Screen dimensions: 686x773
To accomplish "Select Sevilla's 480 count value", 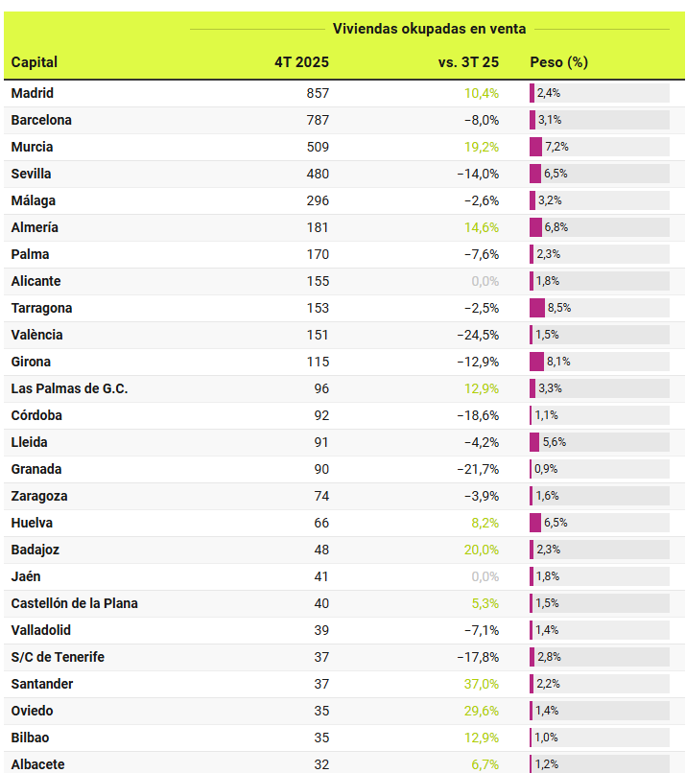I will tap(317, 174).
